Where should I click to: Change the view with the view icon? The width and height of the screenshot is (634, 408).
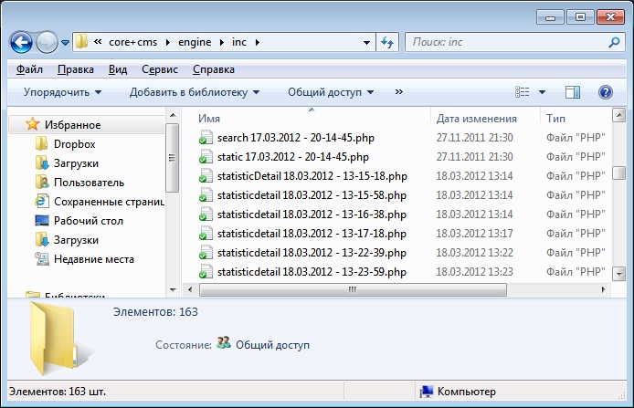tap(522, 92)
